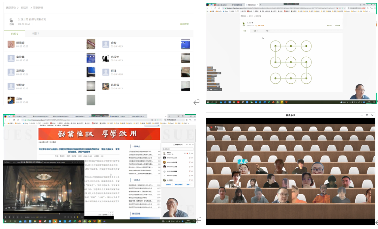378x229 pixels.
Task: Open 姬雪婷's avatar in signed list
Action: click(x=11, y=44)
